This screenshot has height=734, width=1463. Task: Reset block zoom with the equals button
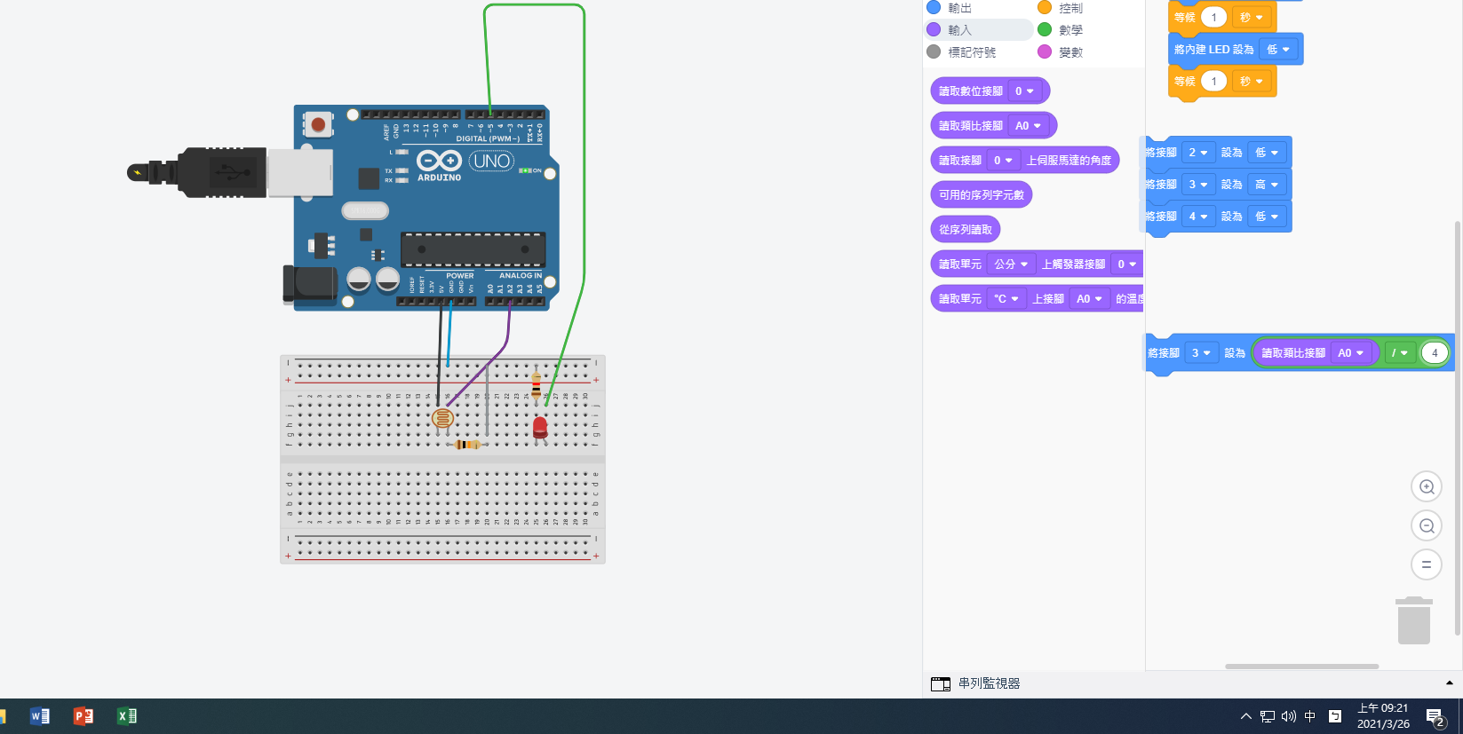[x=1426, y=564]
